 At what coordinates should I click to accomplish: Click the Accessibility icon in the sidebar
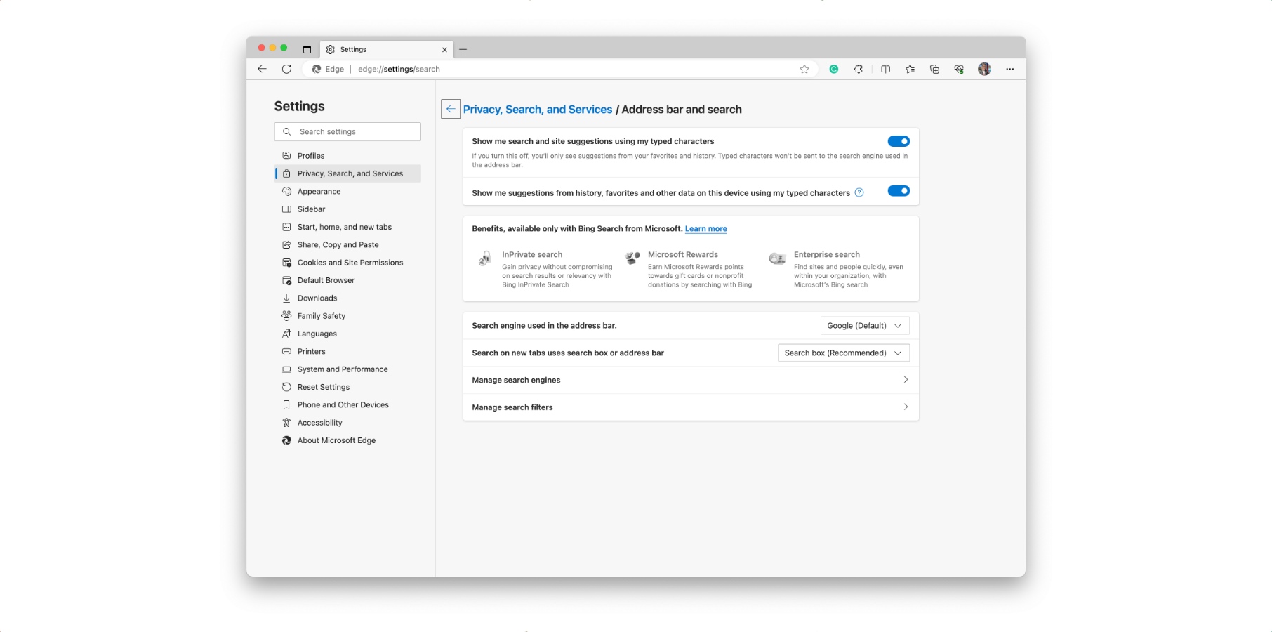[286, 422]
